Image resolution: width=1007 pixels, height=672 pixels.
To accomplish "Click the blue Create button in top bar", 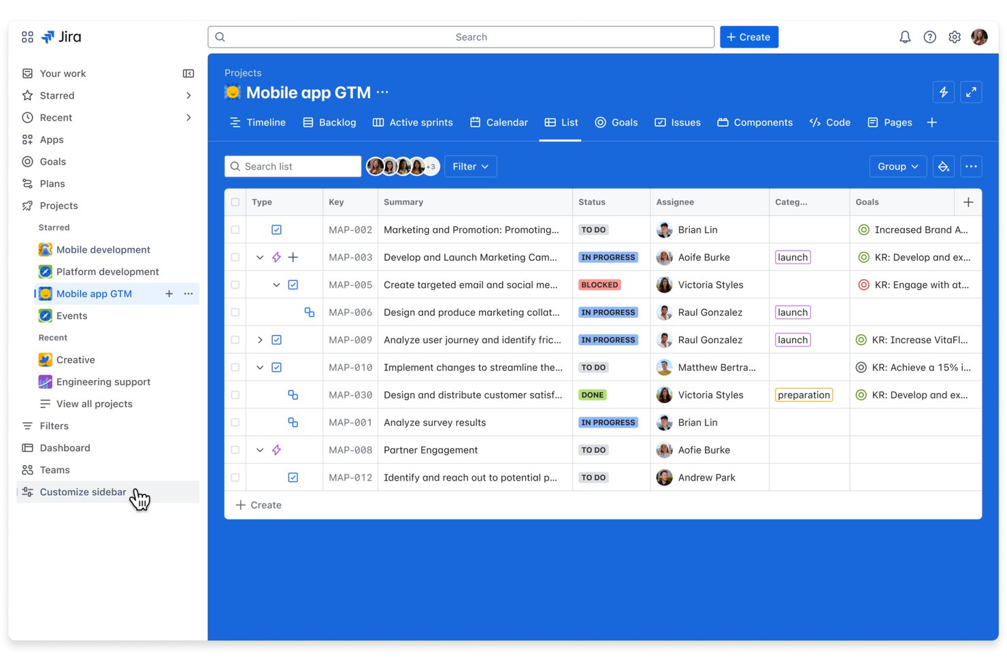I will (x=749, y=37).
